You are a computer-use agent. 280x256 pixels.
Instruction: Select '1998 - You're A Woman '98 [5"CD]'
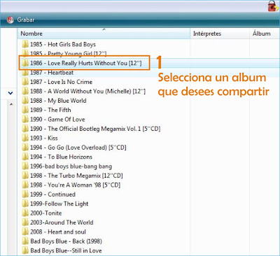pos(75,185)
